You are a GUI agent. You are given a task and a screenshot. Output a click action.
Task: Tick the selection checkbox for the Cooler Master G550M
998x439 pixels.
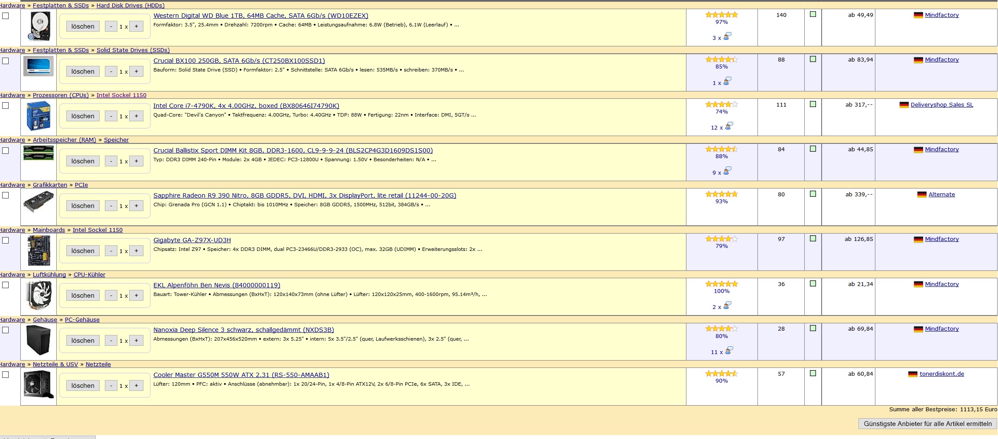[x=6, y=374]
